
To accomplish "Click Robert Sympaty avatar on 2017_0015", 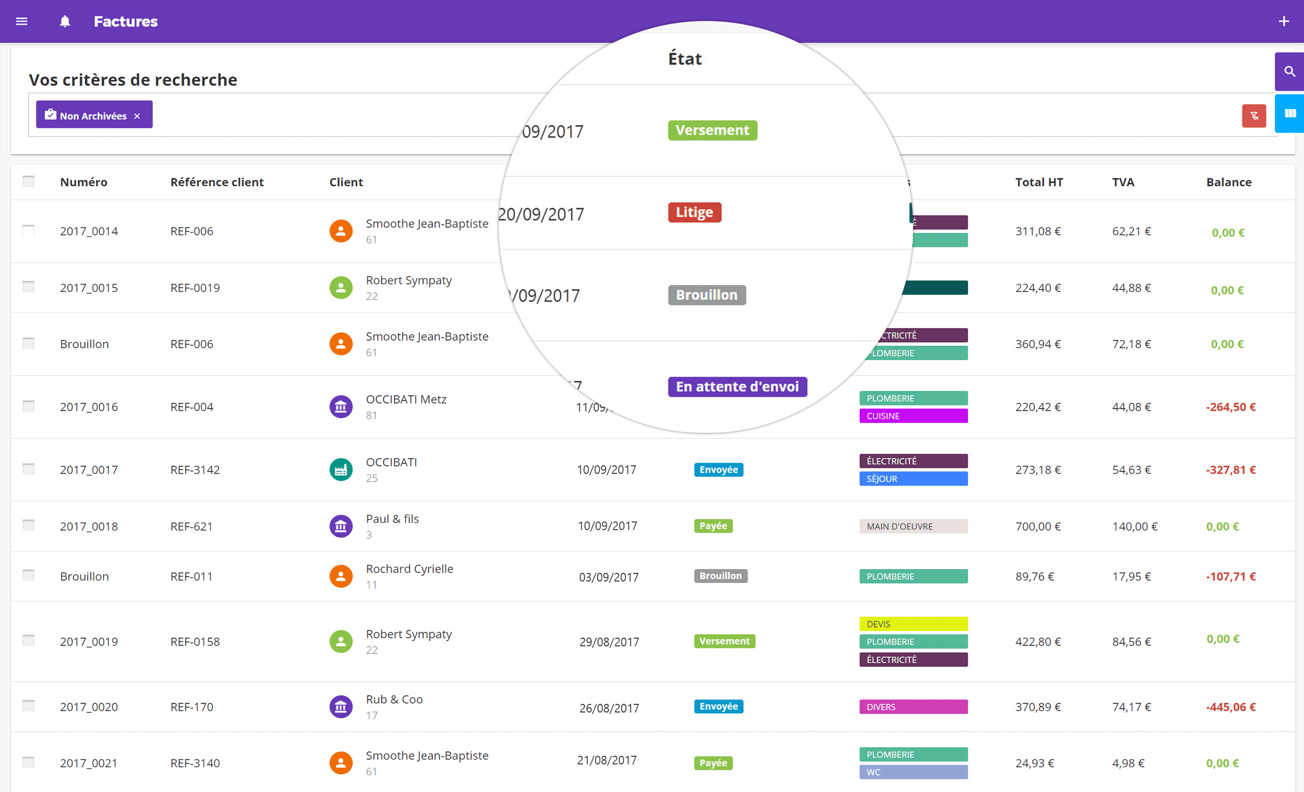I will [341, 288].
